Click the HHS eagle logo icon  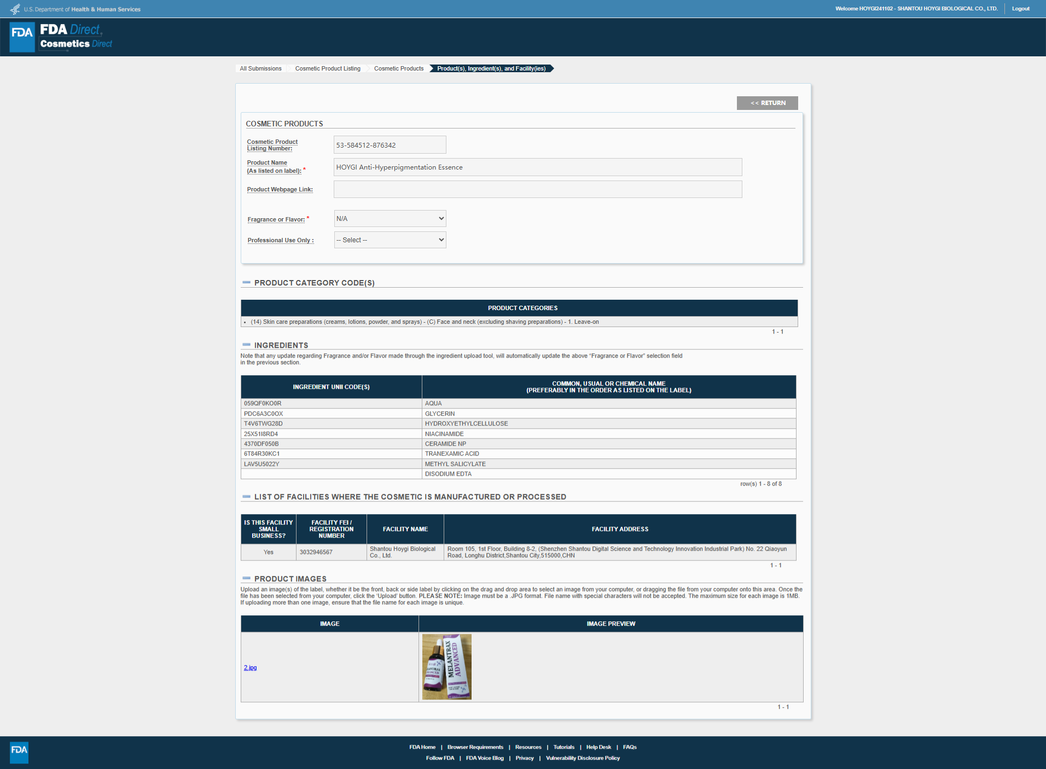[x=15, y=9]
